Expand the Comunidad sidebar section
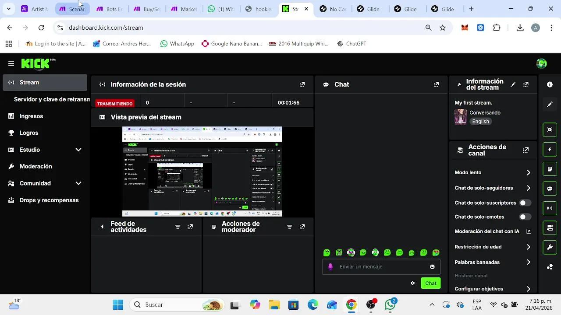This screenshot has height=315, width=561. [x=78, y=183]
